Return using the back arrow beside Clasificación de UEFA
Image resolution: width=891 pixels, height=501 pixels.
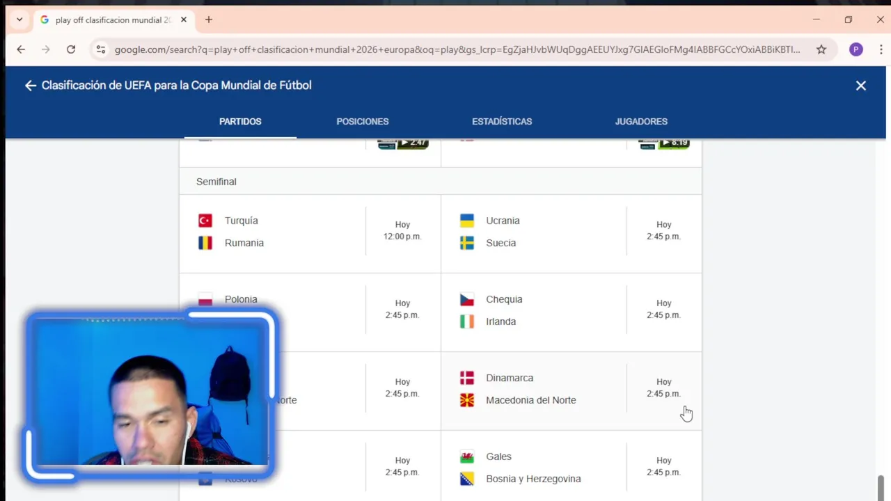30,86
